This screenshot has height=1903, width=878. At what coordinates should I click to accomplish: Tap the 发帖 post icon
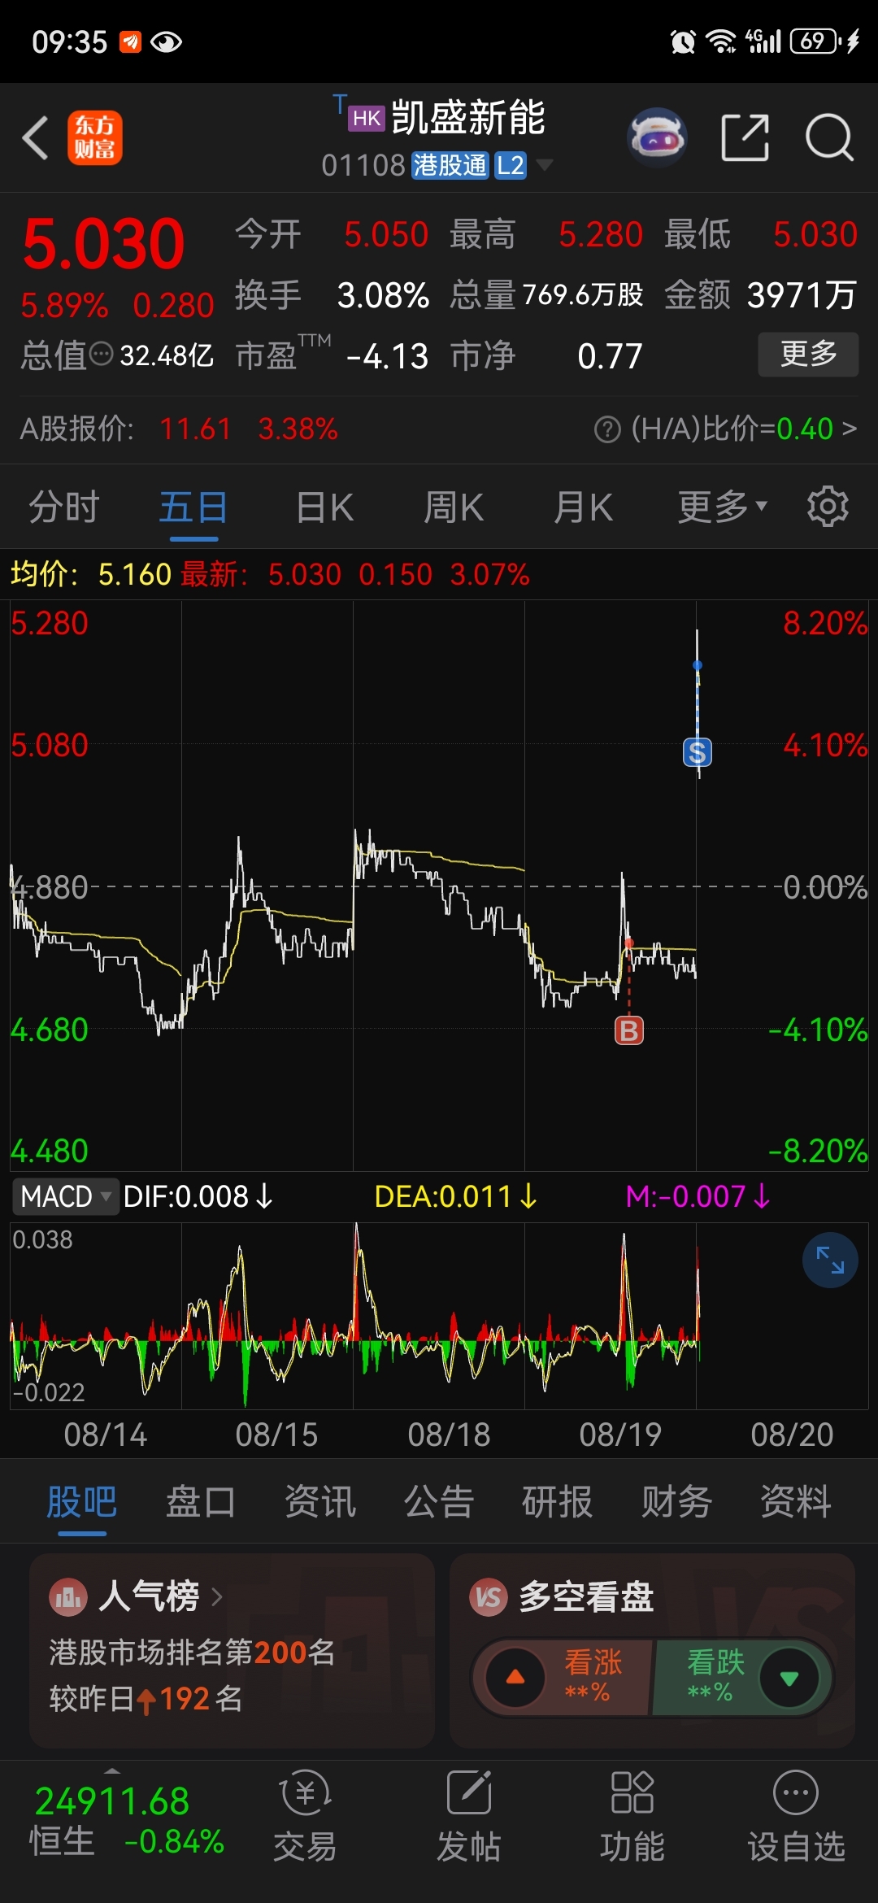(x=469, y=1816)
